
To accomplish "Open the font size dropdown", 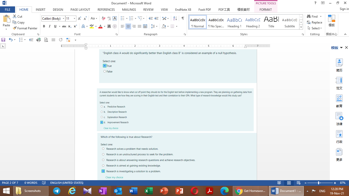I will point(75,18).
